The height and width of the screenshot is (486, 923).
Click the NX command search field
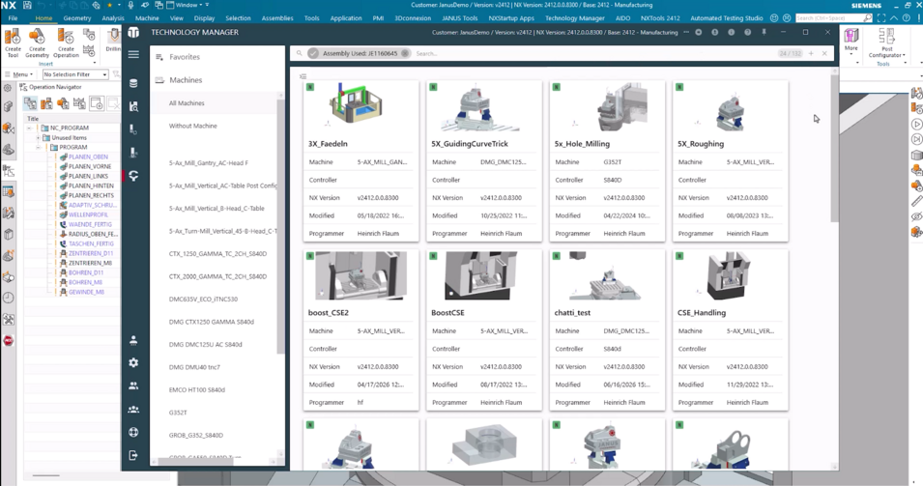(834, 18)
